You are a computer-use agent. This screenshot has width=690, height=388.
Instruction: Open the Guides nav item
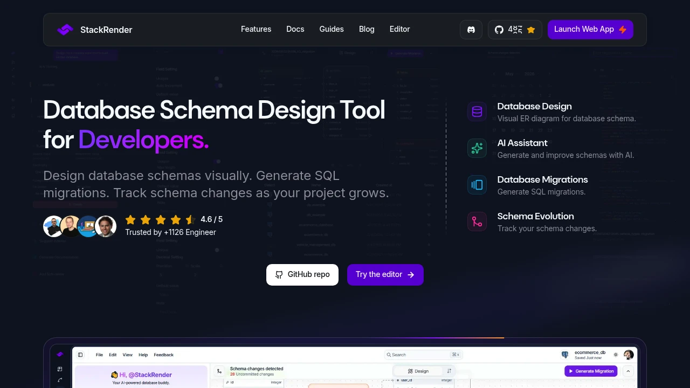(332, 29)
